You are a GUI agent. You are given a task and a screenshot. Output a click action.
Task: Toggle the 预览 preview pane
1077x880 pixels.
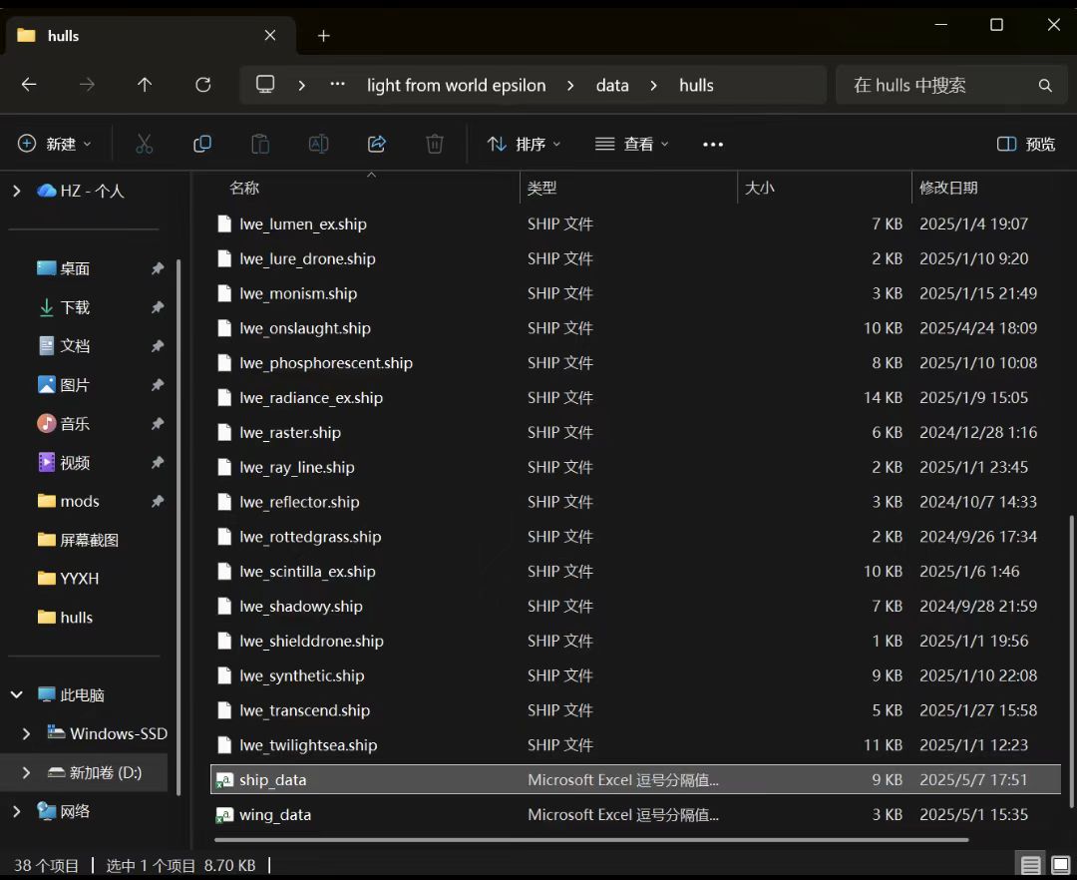[1026, 144]
